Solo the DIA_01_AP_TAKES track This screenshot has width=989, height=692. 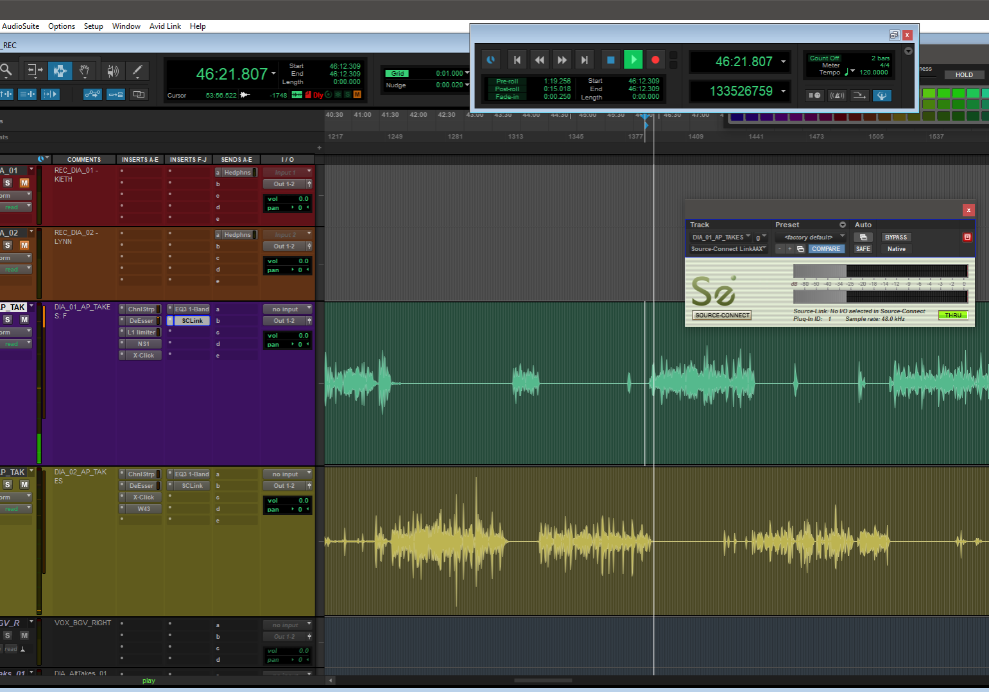(8, 320)
